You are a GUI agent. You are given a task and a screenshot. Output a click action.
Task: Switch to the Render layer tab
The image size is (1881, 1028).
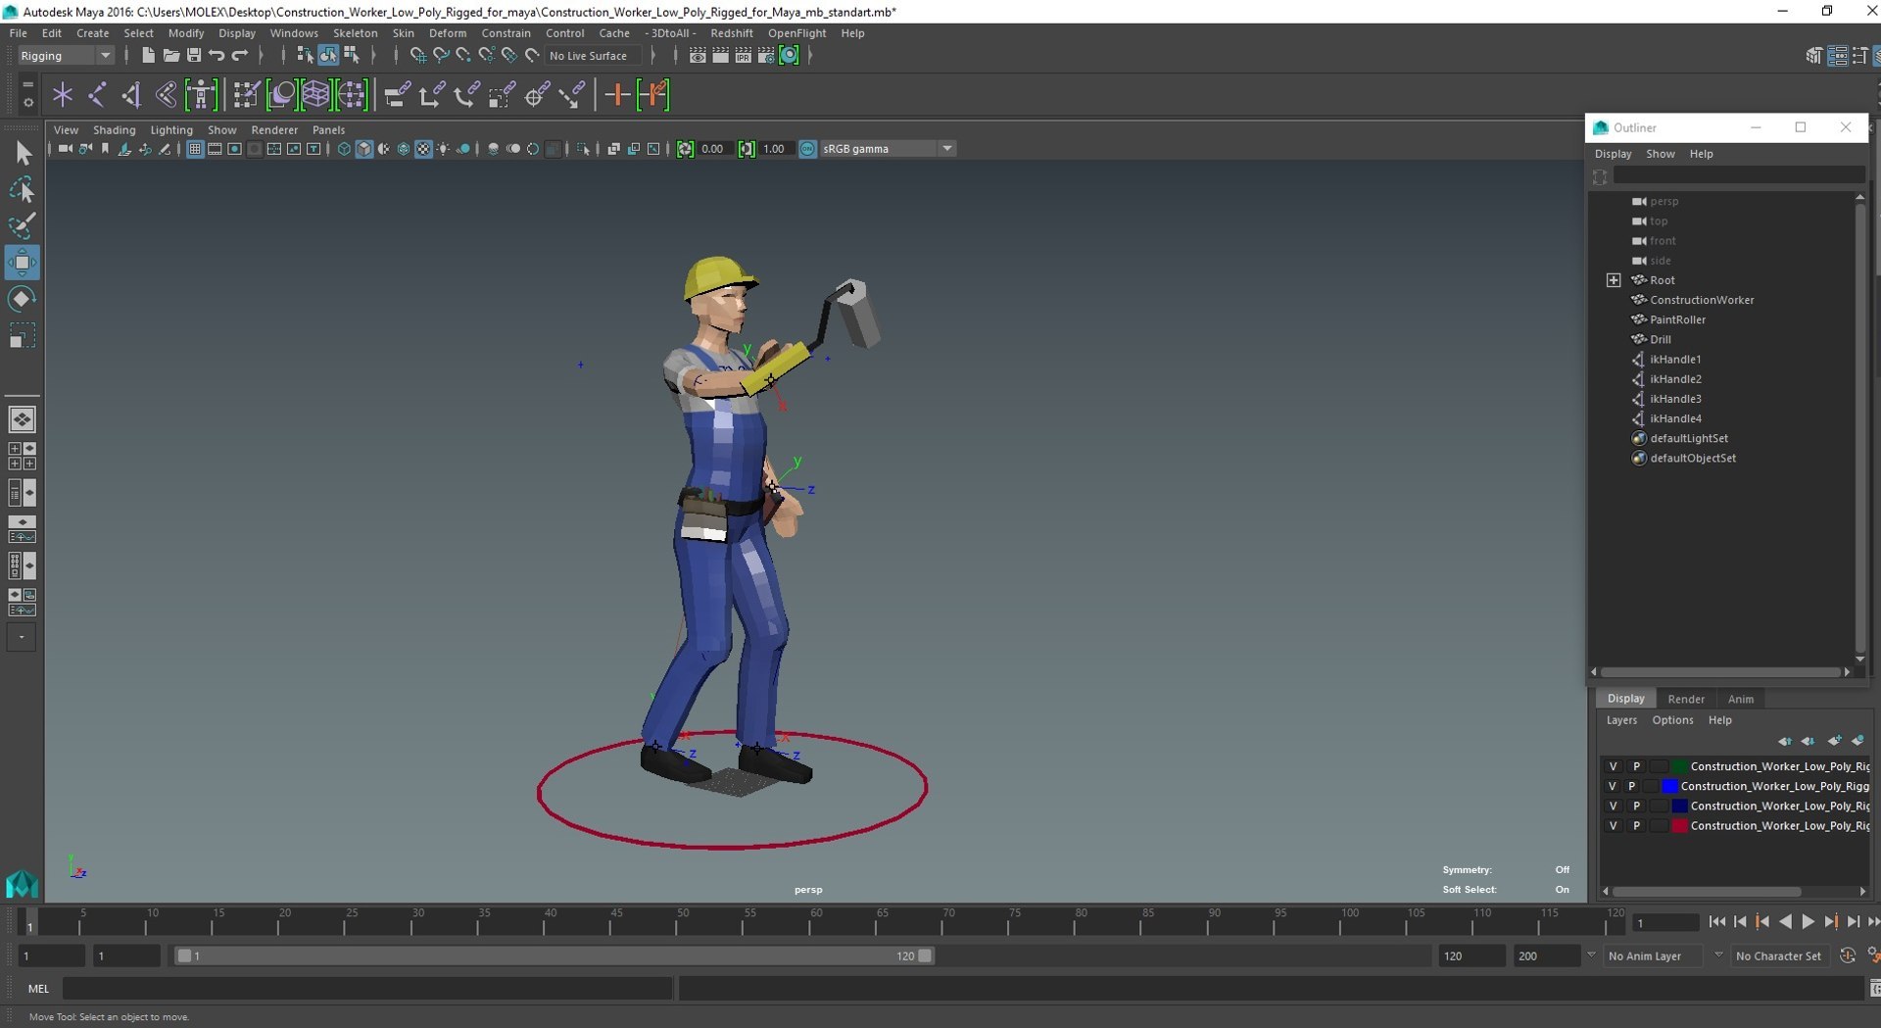click(1686, 699)
